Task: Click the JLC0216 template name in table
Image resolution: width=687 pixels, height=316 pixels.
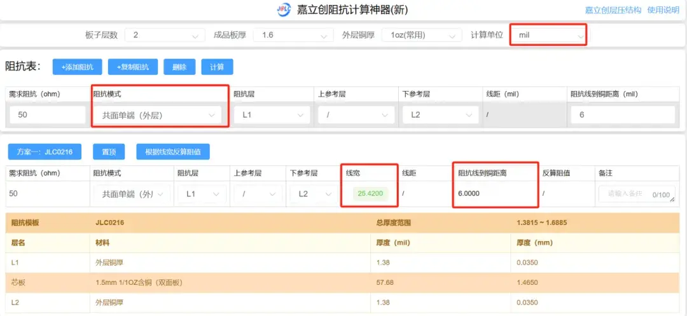Action: (110, 223)
